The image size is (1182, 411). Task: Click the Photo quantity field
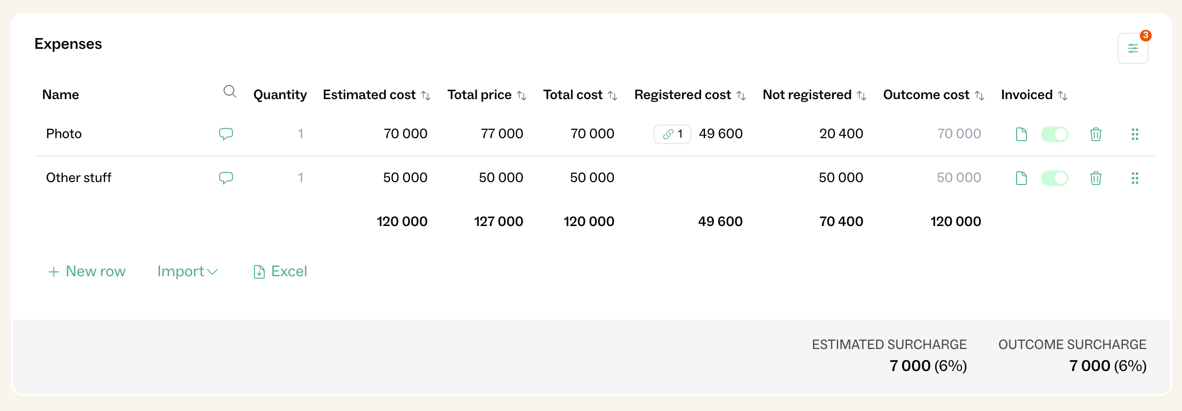(x=300, y=134)
